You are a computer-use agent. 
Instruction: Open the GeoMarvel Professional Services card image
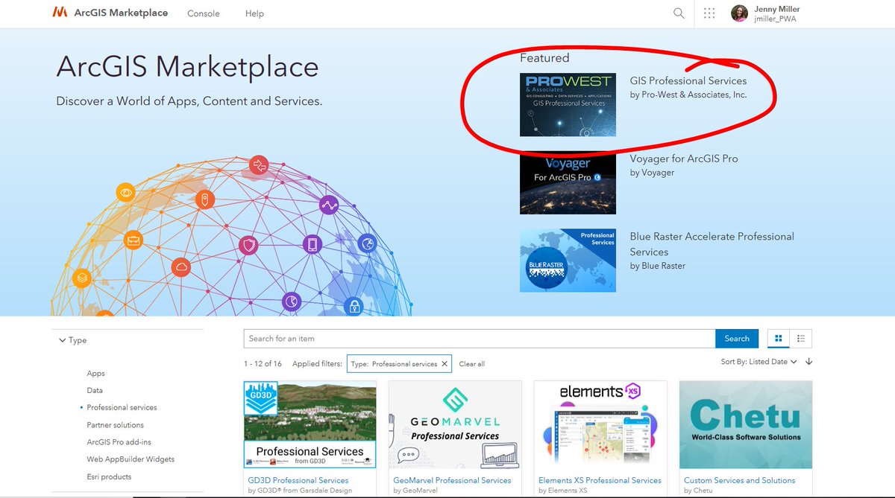[455, 424]
